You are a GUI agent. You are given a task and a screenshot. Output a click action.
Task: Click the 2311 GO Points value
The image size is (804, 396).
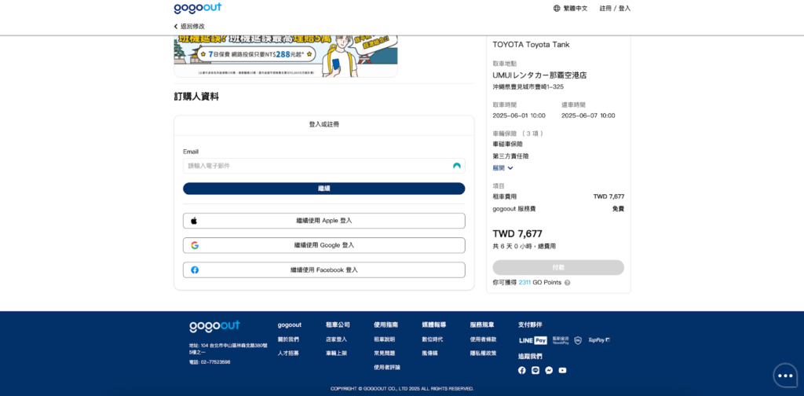524,283
